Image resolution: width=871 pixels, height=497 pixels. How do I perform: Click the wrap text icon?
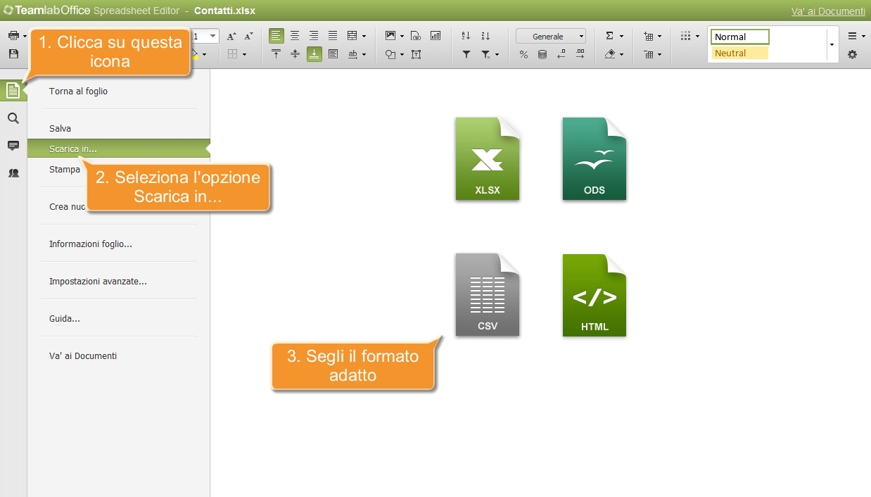pyautogui.click(x=333, y=54)
